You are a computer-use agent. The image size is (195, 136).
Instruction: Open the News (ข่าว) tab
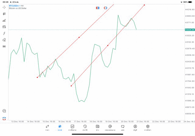tap(97, 127)
